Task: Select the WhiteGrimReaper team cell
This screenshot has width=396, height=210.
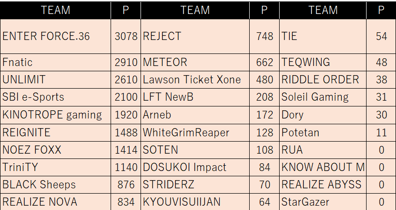Action: coord(186,132)
